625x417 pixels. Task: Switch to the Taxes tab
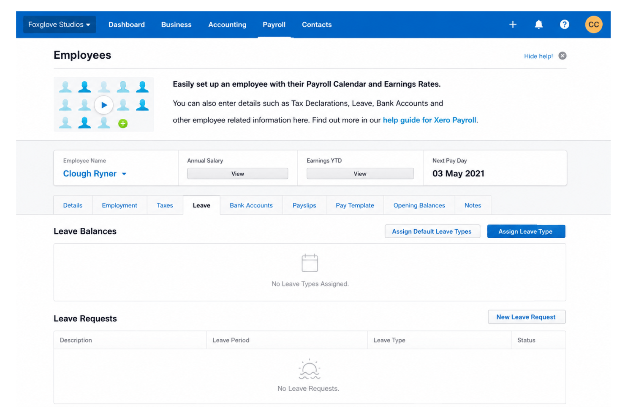[x=165, y=205]
